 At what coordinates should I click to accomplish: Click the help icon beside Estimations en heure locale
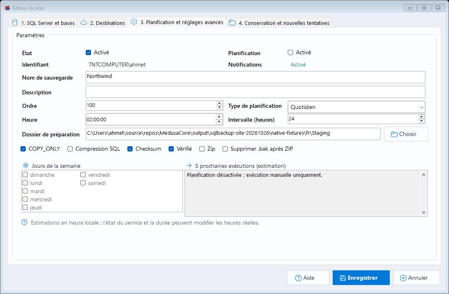pos(24,223)
